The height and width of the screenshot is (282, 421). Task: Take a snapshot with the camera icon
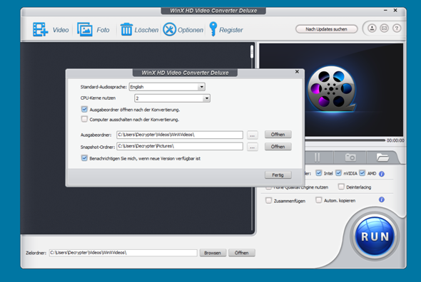pyautogui.click(x=350, y=157)
